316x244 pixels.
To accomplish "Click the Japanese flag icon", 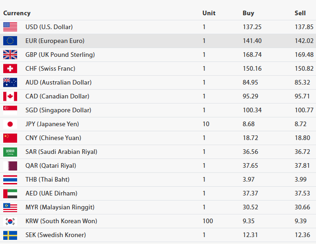I will pyautogui.click(x=10, y=124).
